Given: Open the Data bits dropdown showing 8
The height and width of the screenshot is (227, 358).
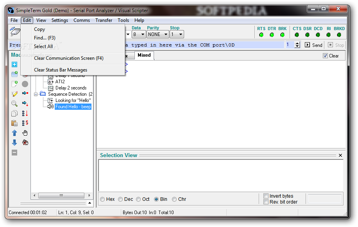Looking at the screenshot, I should [x=139, y=34].
